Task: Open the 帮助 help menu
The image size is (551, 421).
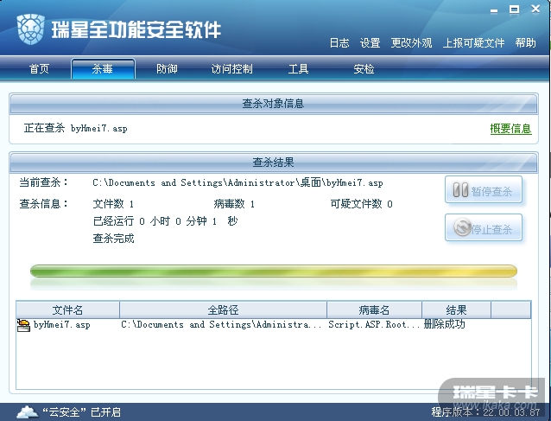Action: 526,43
